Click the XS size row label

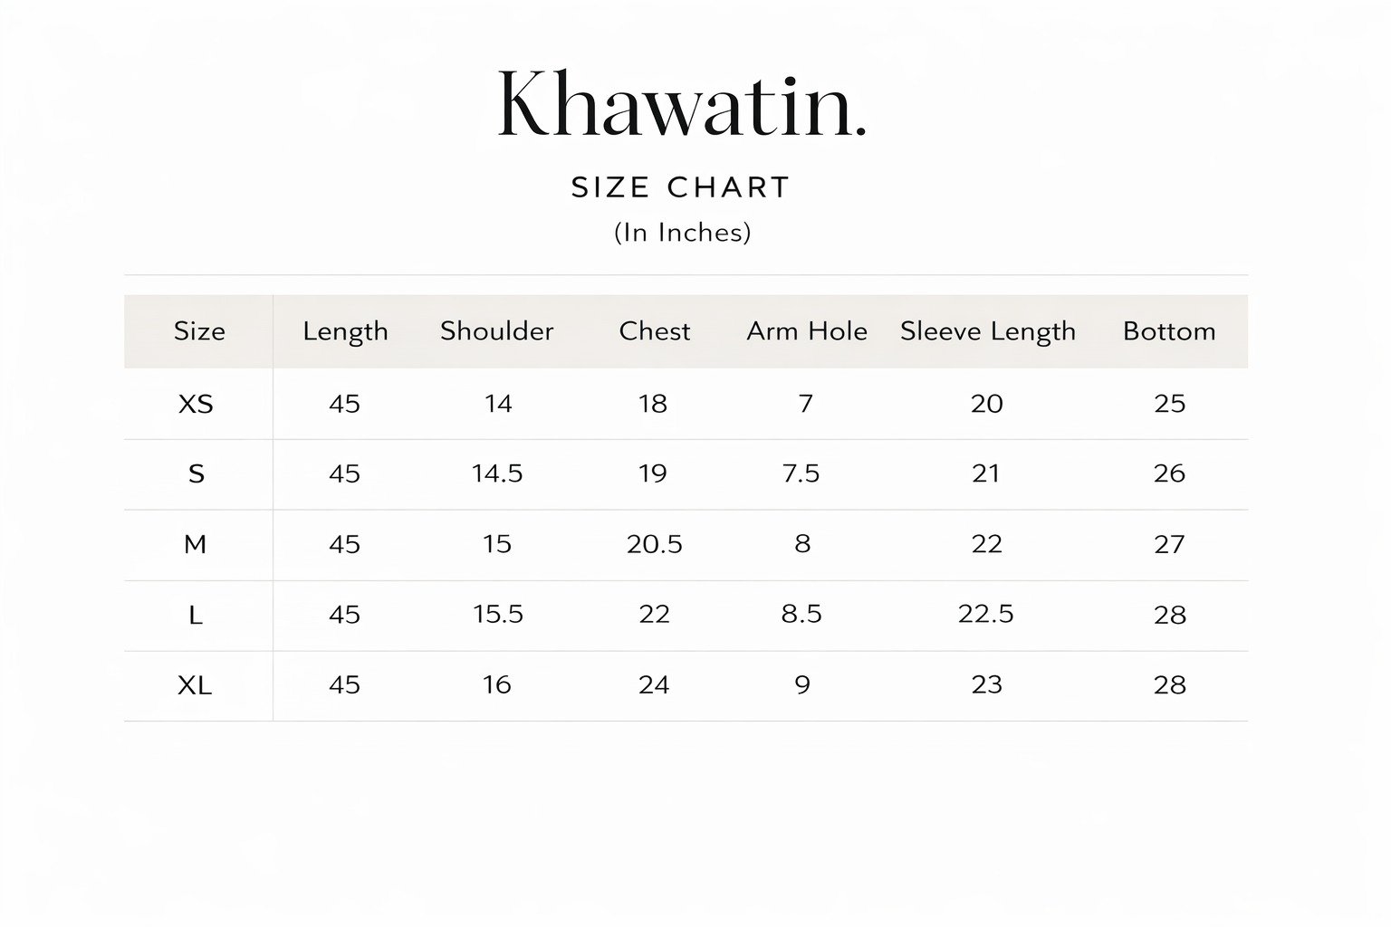click(196, 404)
